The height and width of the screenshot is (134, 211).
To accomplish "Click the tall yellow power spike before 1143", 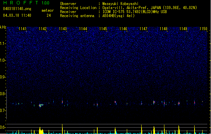I will [x=62, y=129].
